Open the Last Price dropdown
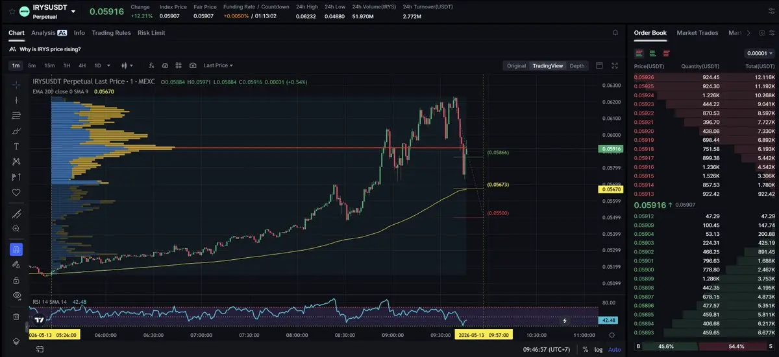Screen dimensions: 779x357 [218, 65]
